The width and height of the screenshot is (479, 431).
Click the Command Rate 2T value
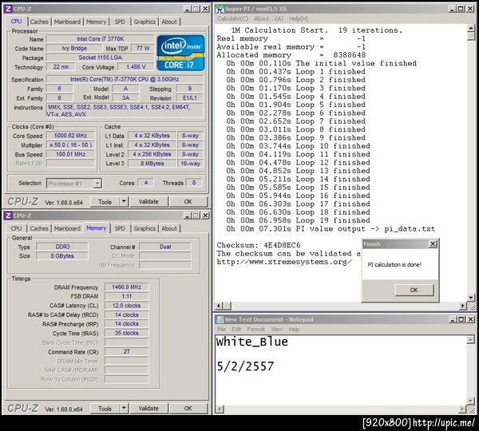click(x=126, y=351)
